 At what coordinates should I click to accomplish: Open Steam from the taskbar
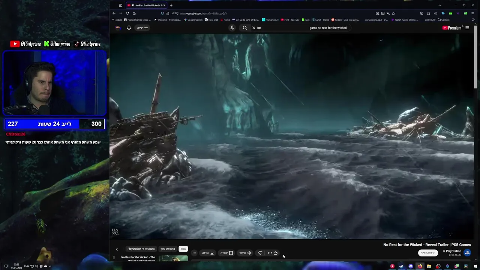pos(401,266)
